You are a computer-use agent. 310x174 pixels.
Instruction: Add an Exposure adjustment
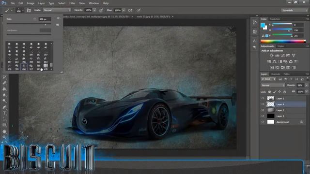[x=288, y=56]
